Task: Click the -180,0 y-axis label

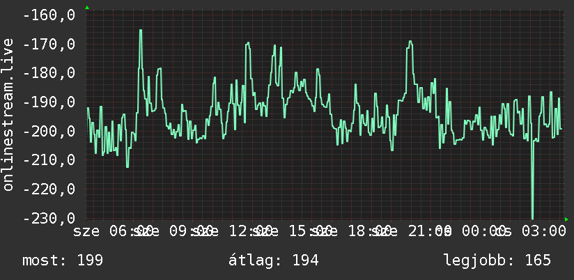Action: [x=49, y=73]
